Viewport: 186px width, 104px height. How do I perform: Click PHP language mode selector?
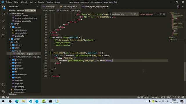[x=174, y=97]
